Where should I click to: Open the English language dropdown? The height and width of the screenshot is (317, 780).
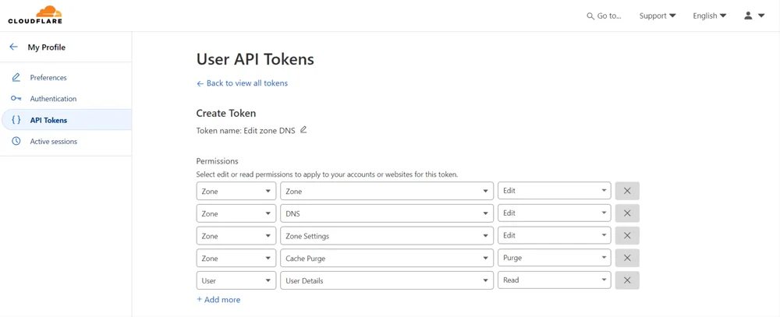click(709, 16)
